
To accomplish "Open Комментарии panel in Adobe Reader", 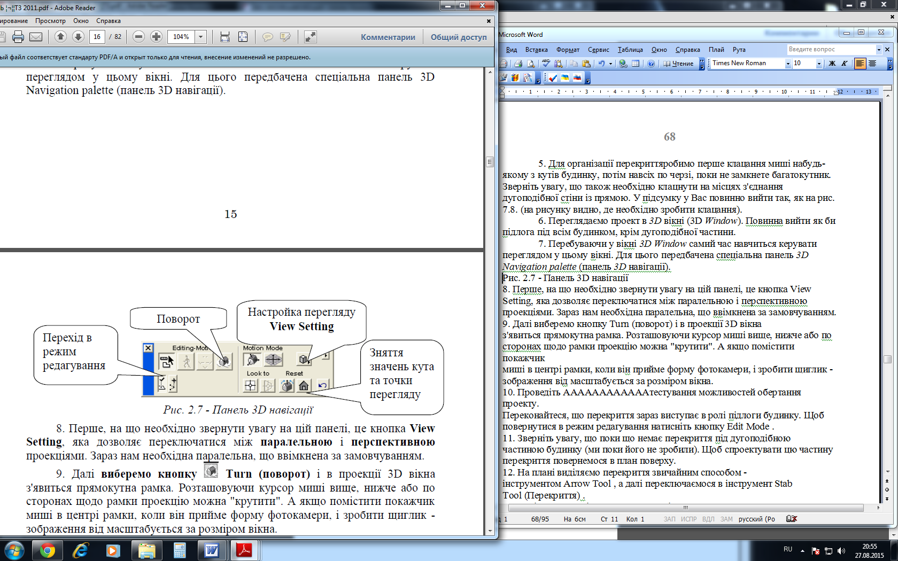I will pyautogui.click(x=388, y=37).
